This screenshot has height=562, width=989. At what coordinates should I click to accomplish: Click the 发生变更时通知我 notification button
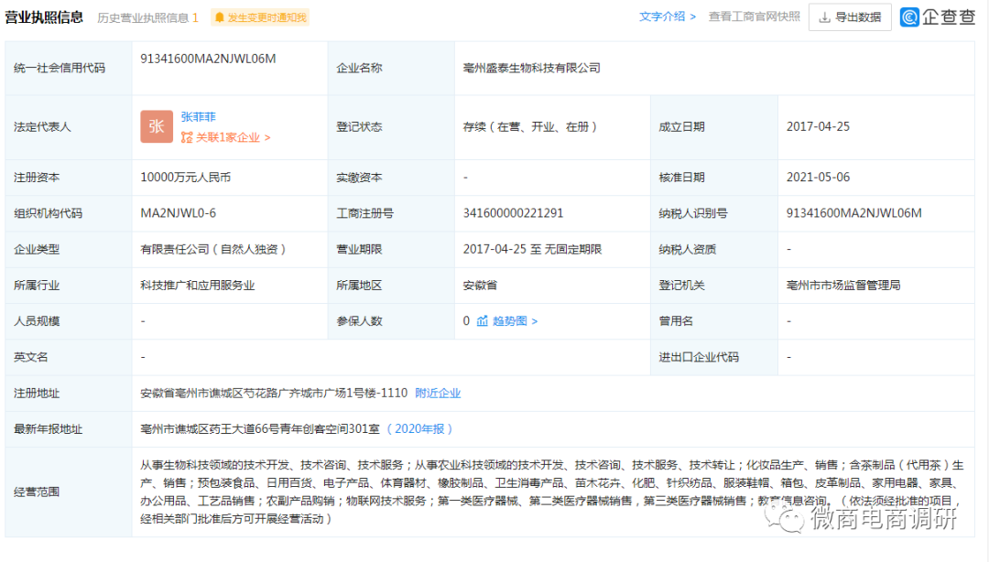point(259,16)
